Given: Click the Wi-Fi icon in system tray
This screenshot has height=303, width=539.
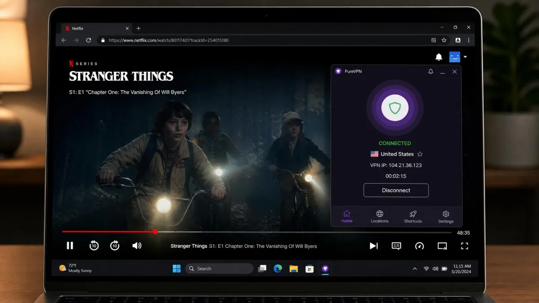Looking at the screenshot, I should pyautogui.click(x=426, y=268).
